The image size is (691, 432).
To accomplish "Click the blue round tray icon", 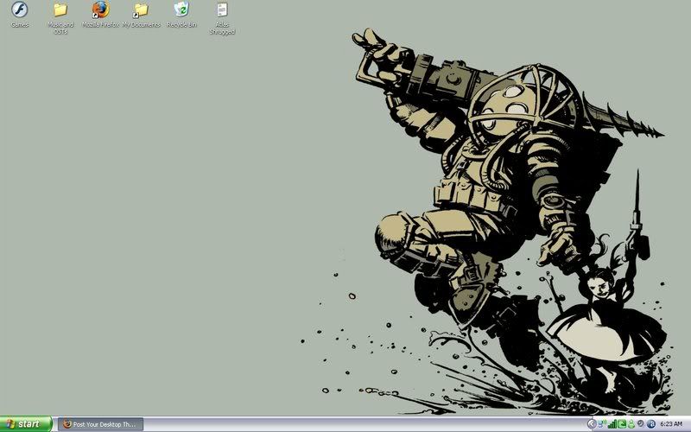I will pyautogui.click(x=651, y=424).
